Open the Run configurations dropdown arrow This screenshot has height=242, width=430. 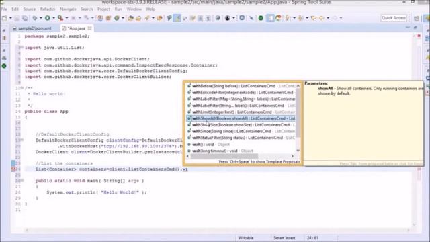(54, 18)
